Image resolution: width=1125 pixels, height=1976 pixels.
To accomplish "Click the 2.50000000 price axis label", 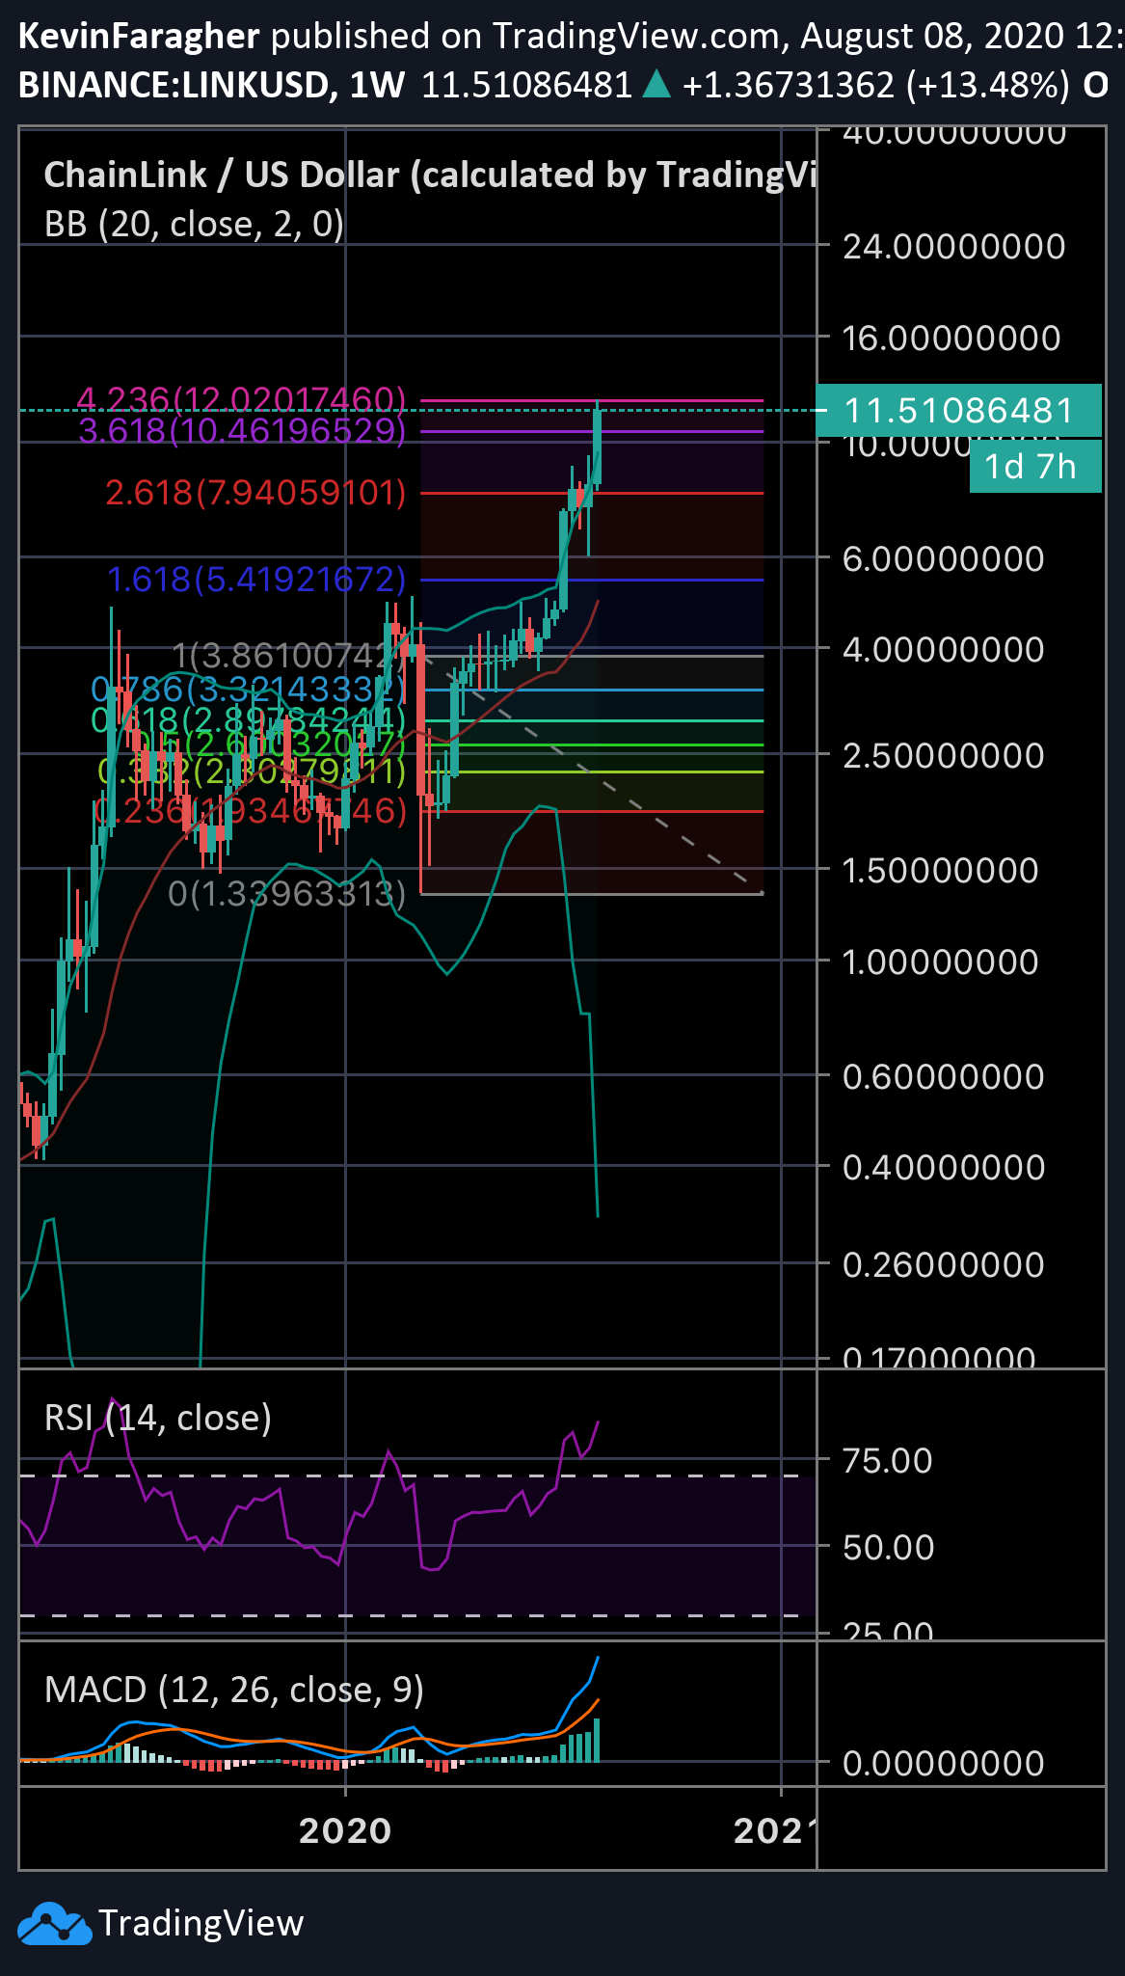I will (x=944, y=755).
